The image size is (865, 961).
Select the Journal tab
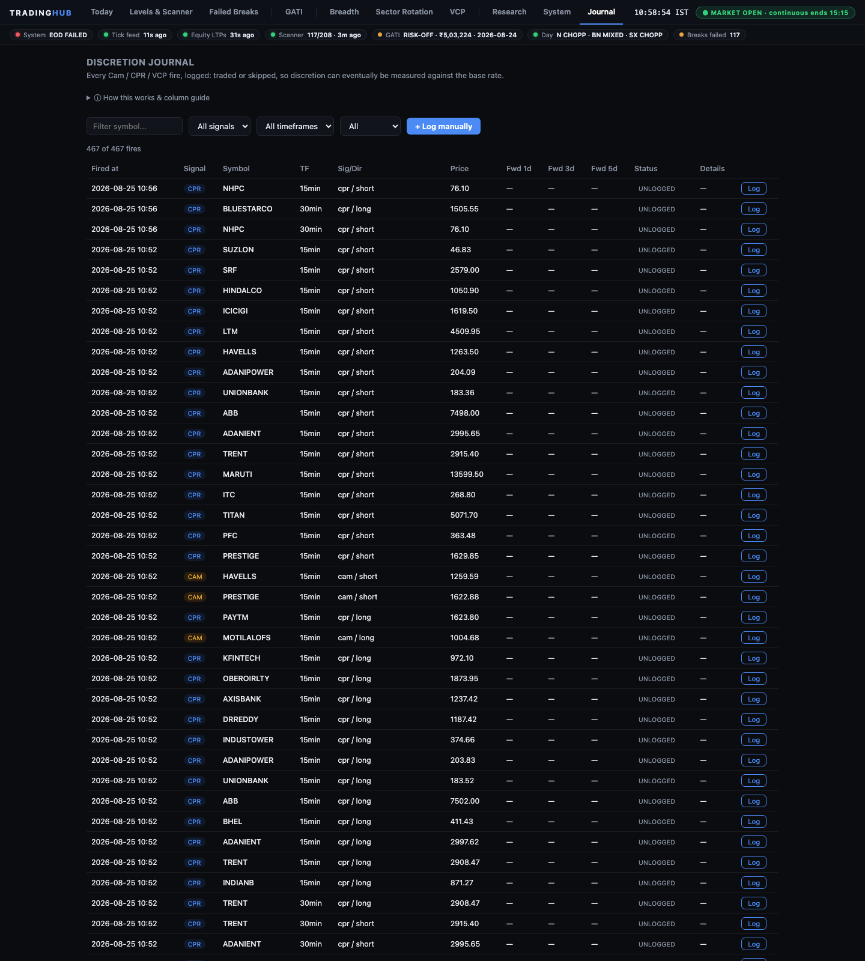click(x=601, y=12)
